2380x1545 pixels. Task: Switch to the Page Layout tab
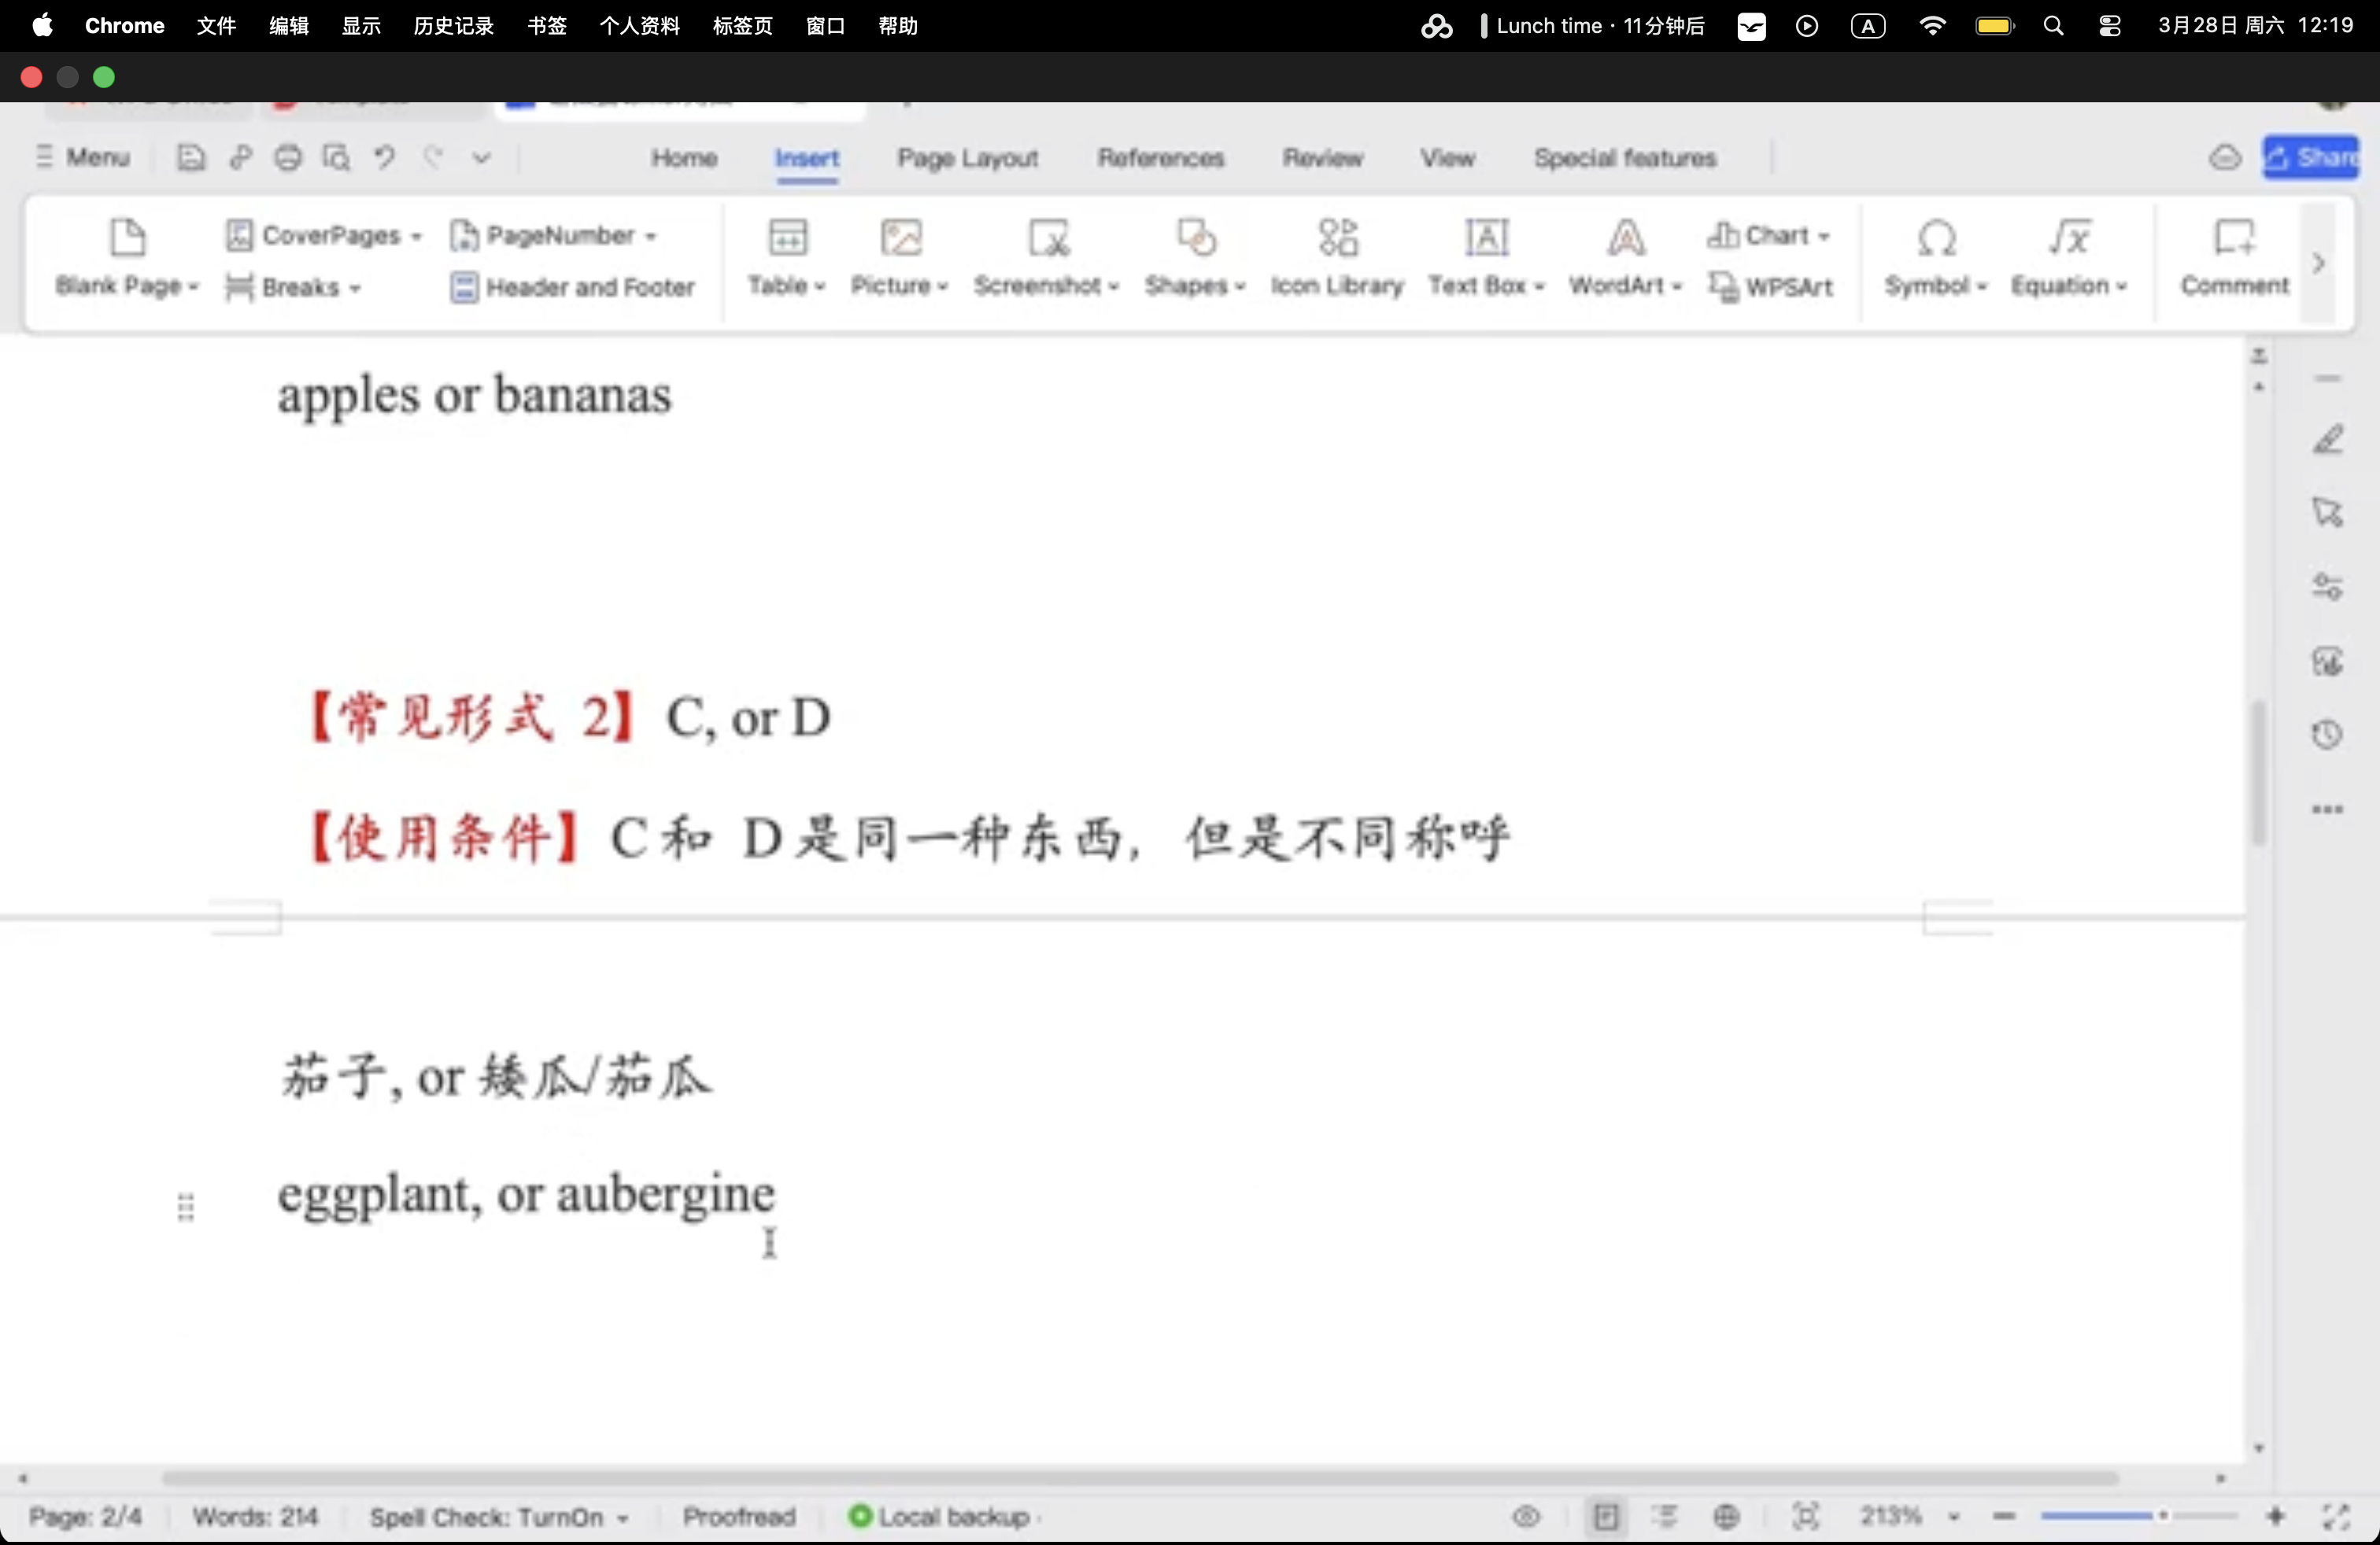[x=967, y=158]
